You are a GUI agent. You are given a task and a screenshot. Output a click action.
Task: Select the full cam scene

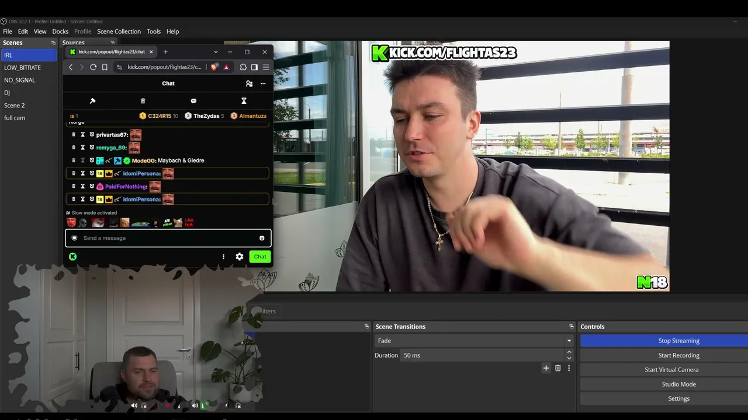pos(29,118)
